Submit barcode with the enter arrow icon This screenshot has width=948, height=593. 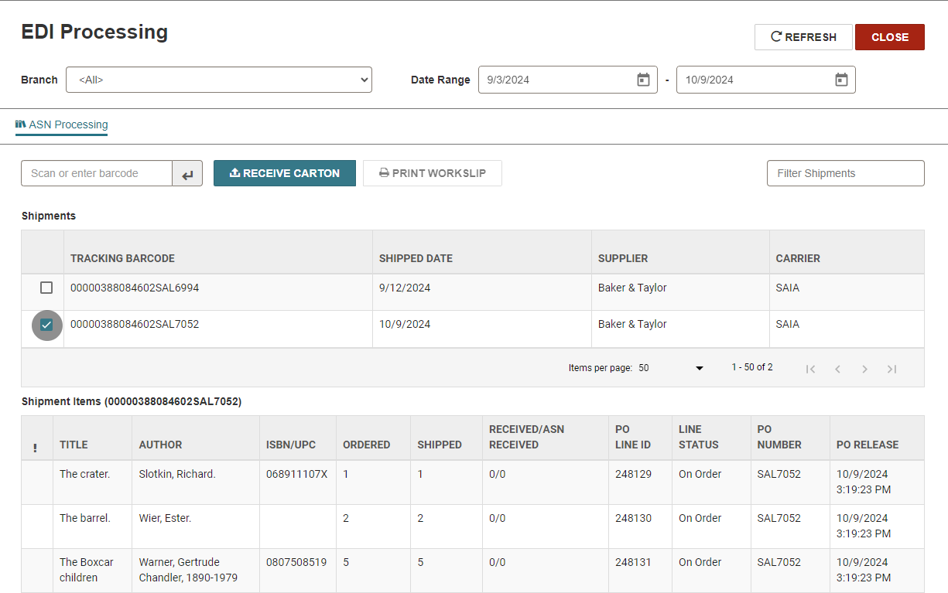pyautogui.click(x=187, y=173)
